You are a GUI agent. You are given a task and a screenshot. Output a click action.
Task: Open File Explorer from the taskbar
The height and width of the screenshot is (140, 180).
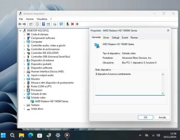click(x=21, y=135)
